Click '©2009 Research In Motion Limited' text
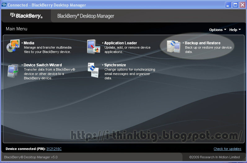This screenshot has height=163, width=247. tap(214, 157)
